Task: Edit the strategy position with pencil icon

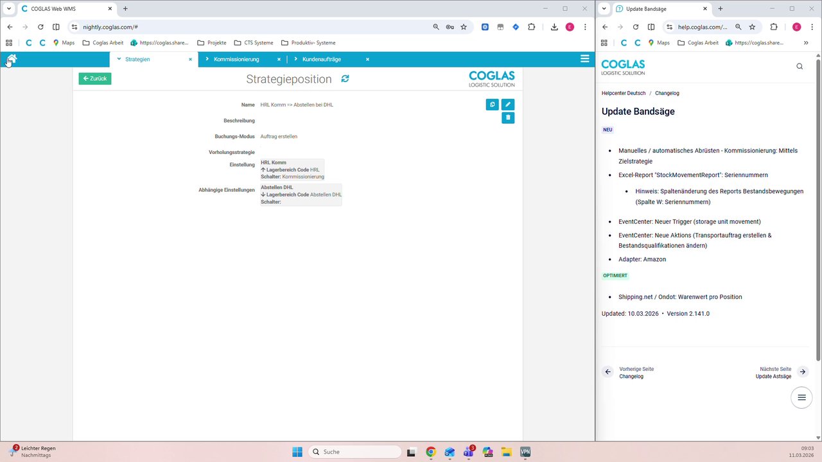Action: 508,104
